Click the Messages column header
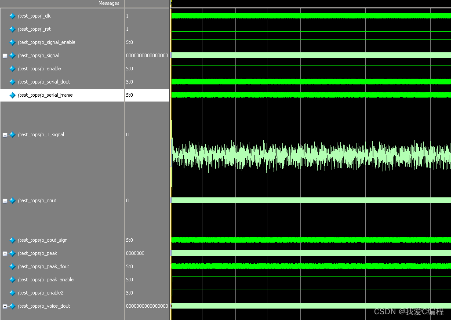The image size is (451, 320). (x=109, y=3)
